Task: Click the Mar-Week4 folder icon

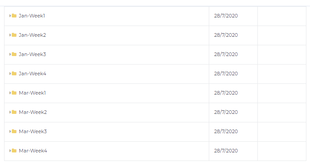Action: pos(14,151)
